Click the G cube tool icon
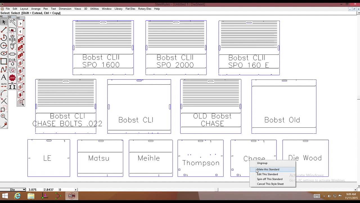The height and width of the screenshot is (203, 360). [12, 70]
